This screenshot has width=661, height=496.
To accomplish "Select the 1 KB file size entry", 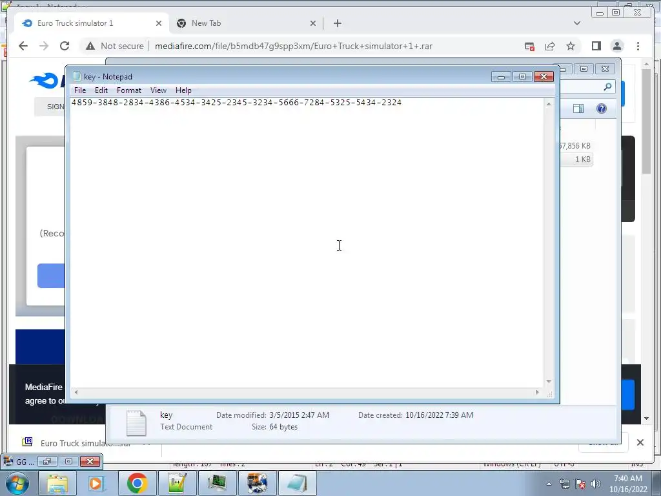I will [x=583, y=160].
